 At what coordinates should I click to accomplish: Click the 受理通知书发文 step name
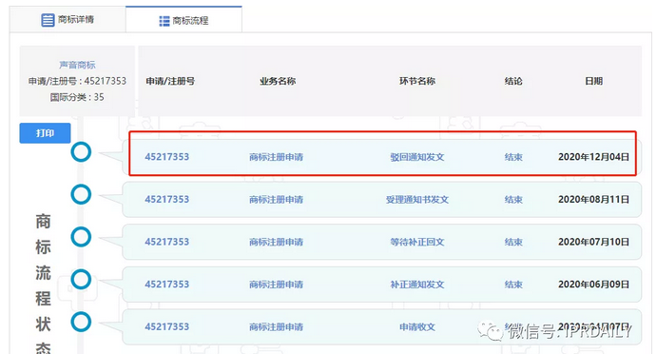coord(416,200)
